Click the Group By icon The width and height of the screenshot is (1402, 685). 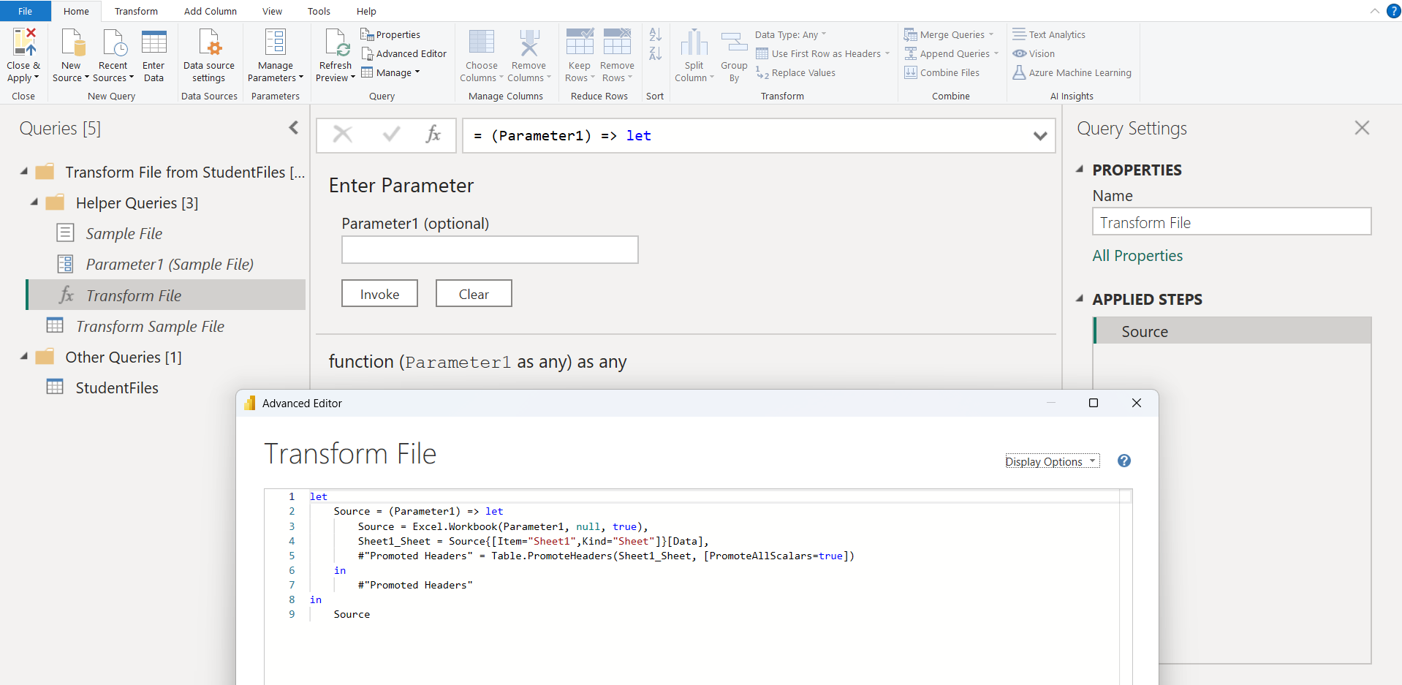pyautogui.click(x=733, y=53)
